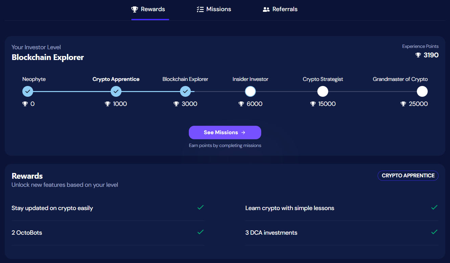Select the Blockchain Explorer level checkpoint
This screenshot has width=450, height=263.
[x=185, y=91]
